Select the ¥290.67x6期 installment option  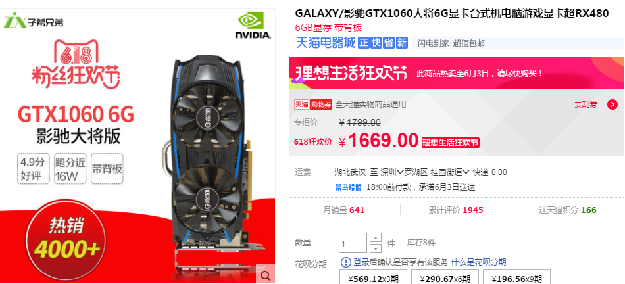(445, 279)
